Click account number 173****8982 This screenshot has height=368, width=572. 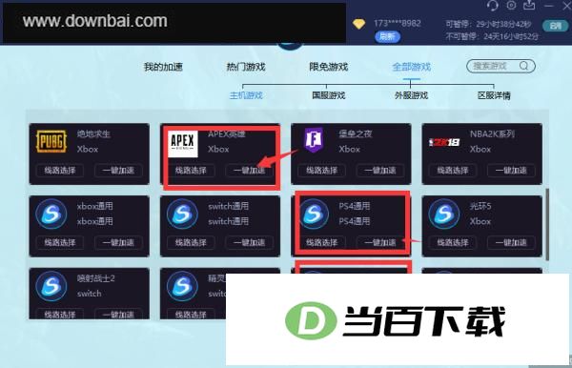point(398,23)
